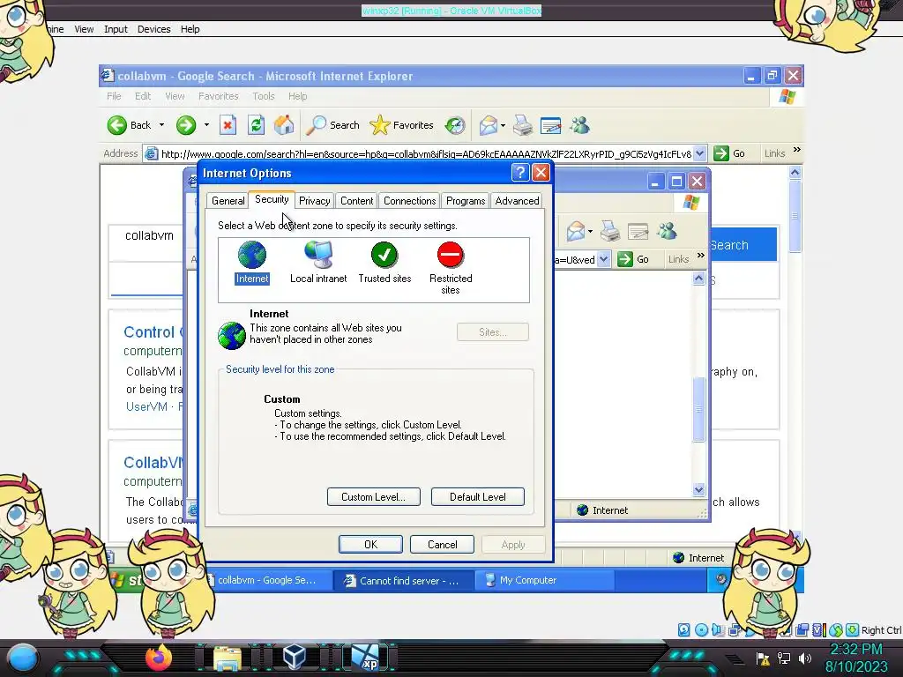Viewport: 903px width, 677px height.
Task: Open Search pane from IE toolbar
Action: click(x=332, y=125)
